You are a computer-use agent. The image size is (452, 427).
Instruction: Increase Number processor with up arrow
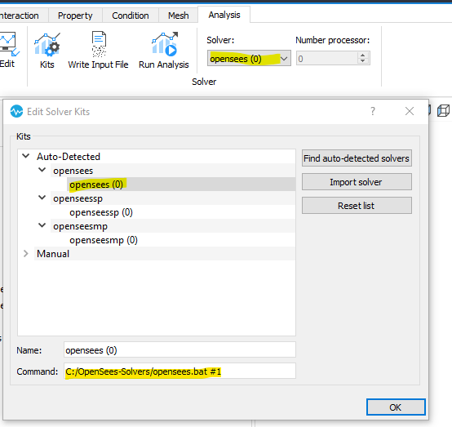362,55
